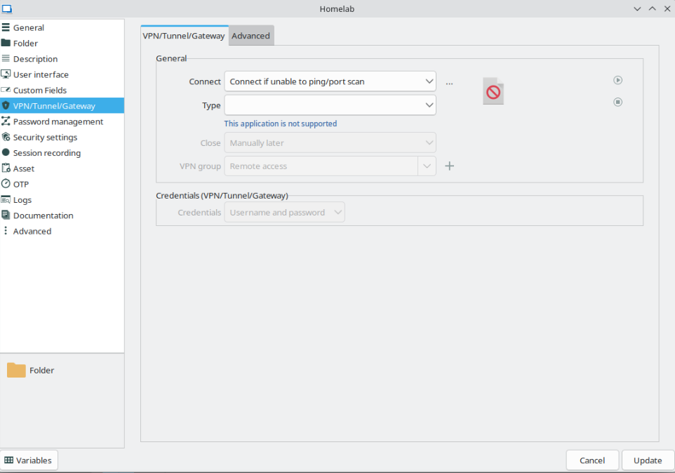The image size is (675, 473).
Task: Click the VPN/Tunnel/Gateway shield icon
Action: (x=6, y=105)
